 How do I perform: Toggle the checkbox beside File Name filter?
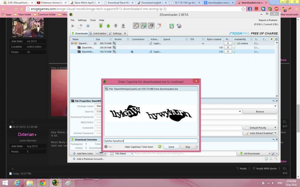[x=111, y=153]
